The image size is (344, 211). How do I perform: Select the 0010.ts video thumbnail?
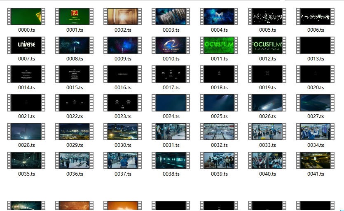click(x=171, y=45)
